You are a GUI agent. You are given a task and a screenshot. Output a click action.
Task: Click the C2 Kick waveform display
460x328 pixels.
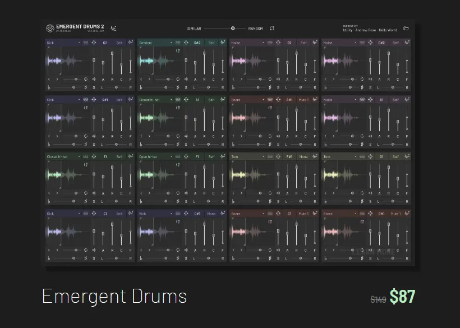point(68,61)
